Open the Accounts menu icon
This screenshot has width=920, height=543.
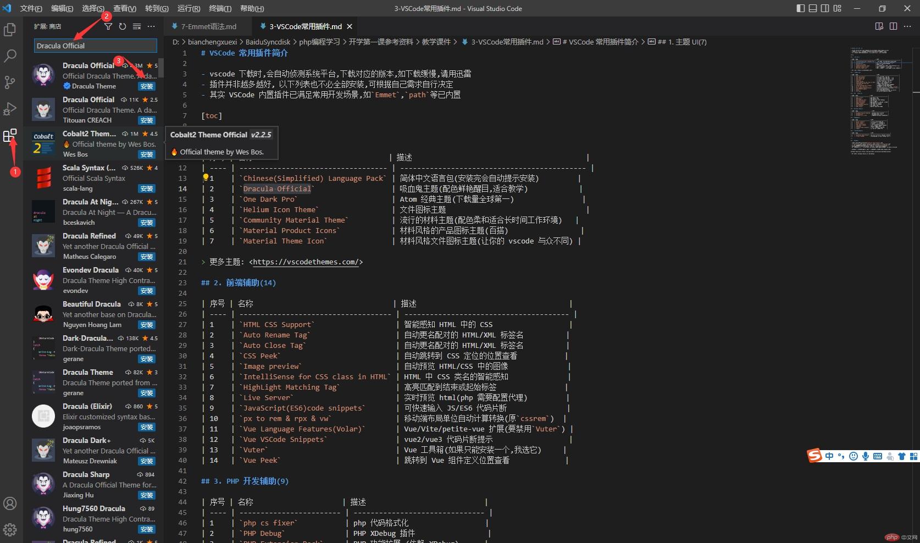tap(10, 503)
